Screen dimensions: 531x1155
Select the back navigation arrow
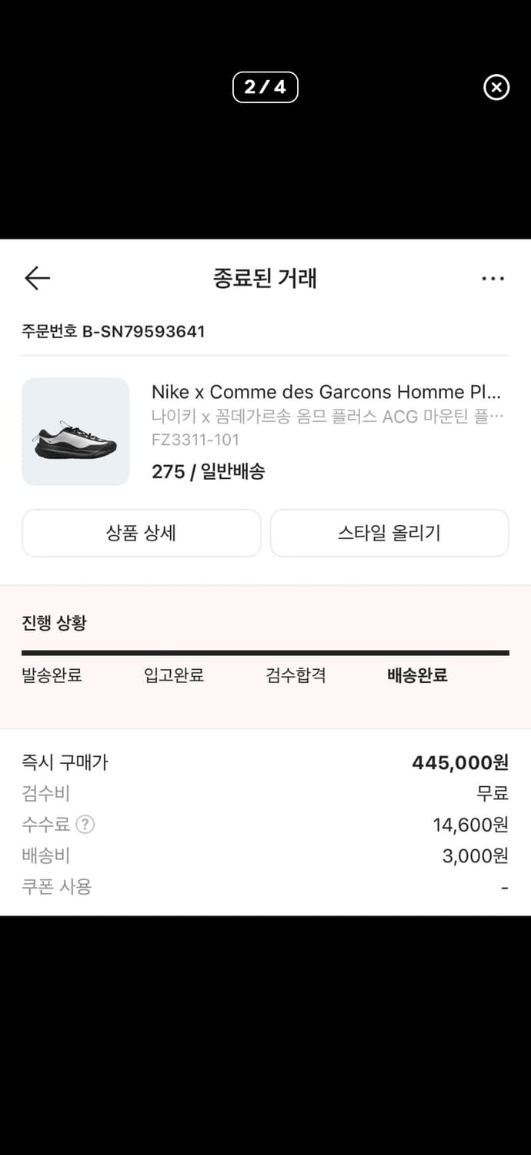point(36,279)
